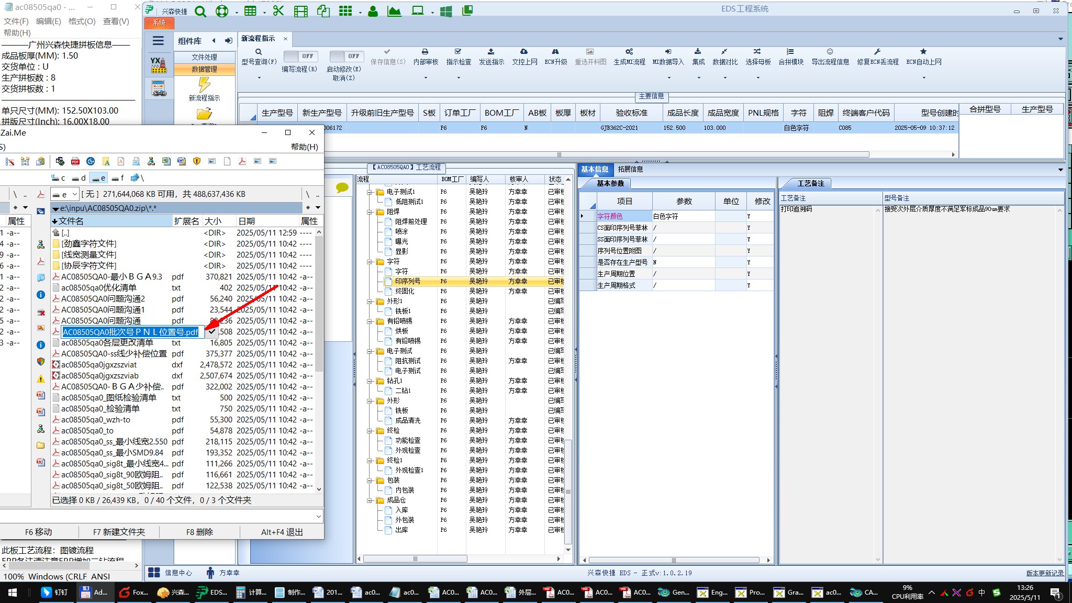Open the 新流程指示 lightning icon
This screenshot has height=603, width=1072.
tap(204, 85)
